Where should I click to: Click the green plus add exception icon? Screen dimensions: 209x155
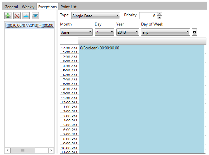(8, 16)
